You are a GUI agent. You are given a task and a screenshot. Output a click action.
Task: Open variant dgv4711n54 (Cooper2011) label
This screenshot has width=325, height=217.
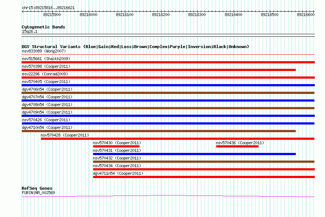click(118, 173)
